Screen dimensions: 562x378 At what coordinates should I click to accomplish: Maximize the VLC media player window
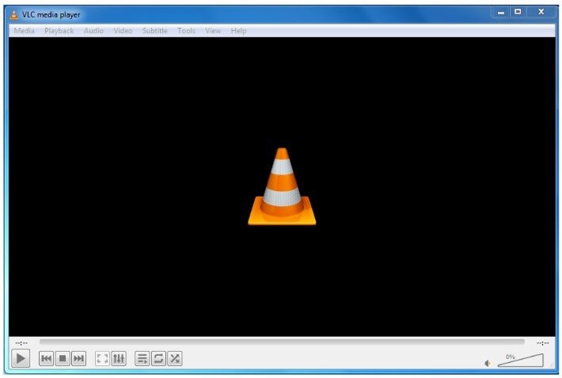pos(518,12)
